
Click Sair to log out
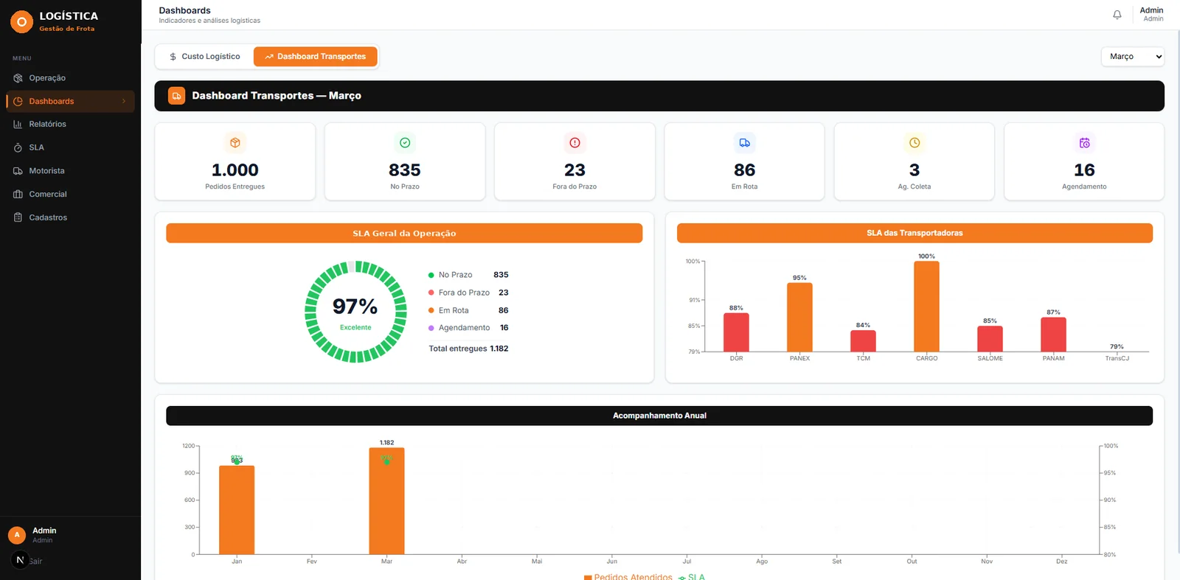tap(35, 561)
